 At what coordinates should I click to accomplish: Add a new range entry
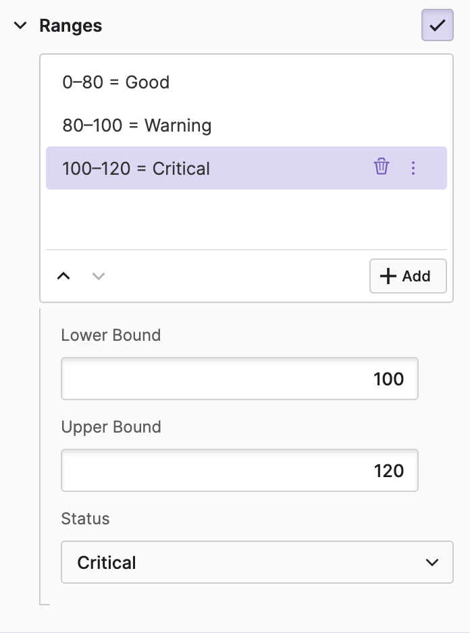(x=408, y=276)
